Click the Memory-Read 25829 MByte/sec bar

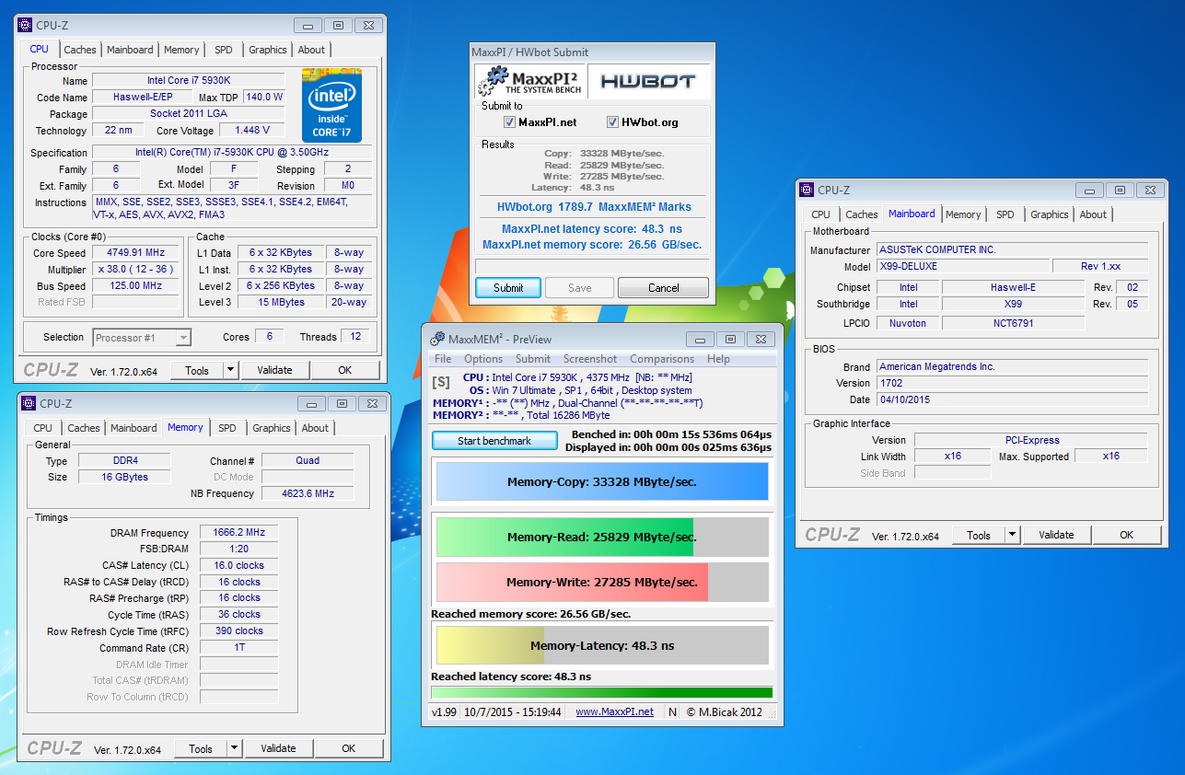602,538
